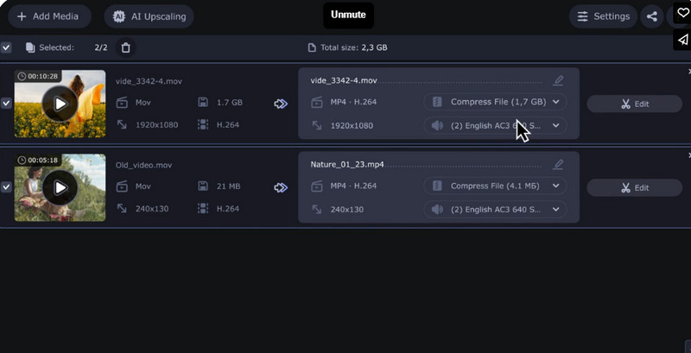Click the Unmute button
The image size is (691, 353).
click(x=348, y=15)
